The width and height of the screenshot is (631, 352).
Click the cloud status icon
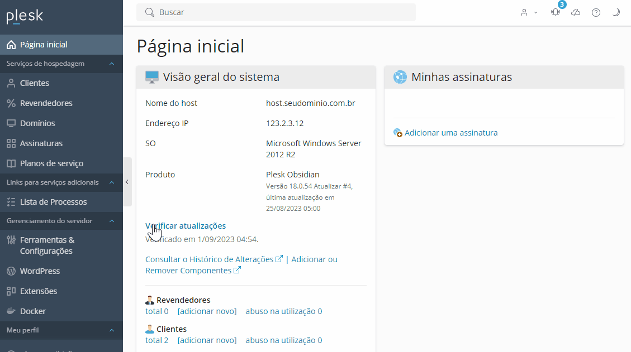pos(576,12)
